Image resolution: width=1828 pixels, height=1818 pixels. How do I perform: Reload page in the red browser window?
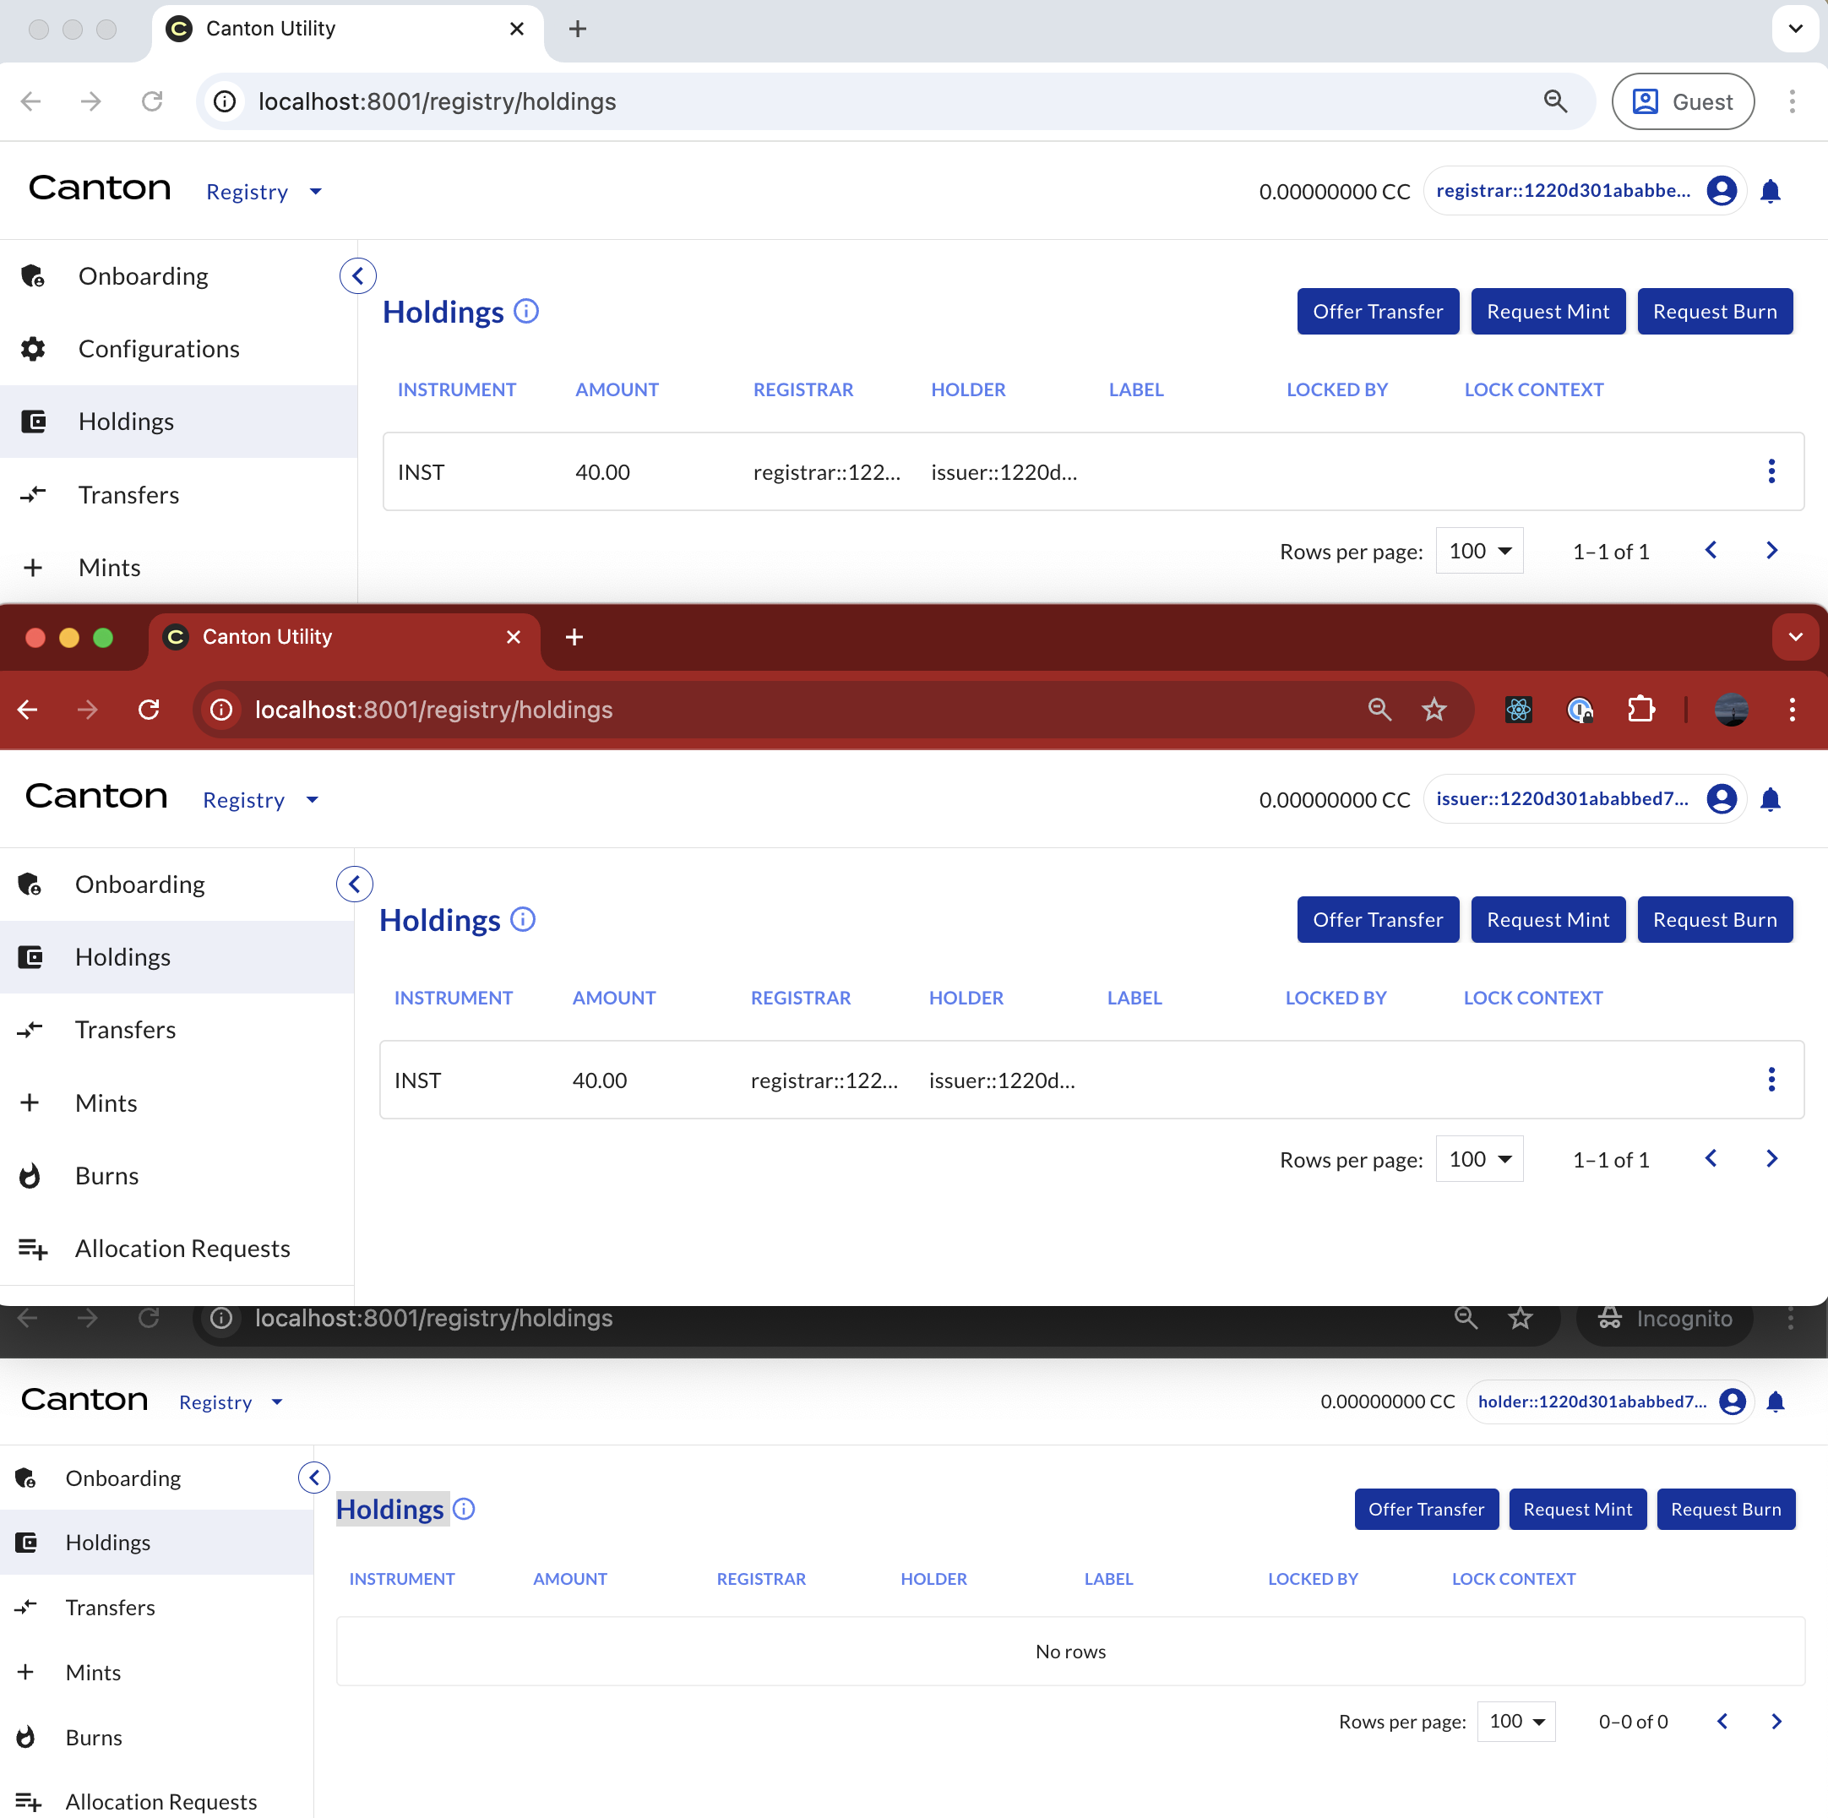149,710
